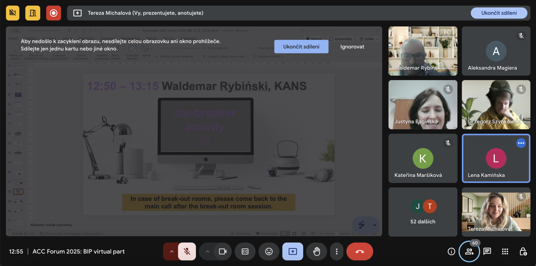Open the activities grid icon

(x=505, y=252)
